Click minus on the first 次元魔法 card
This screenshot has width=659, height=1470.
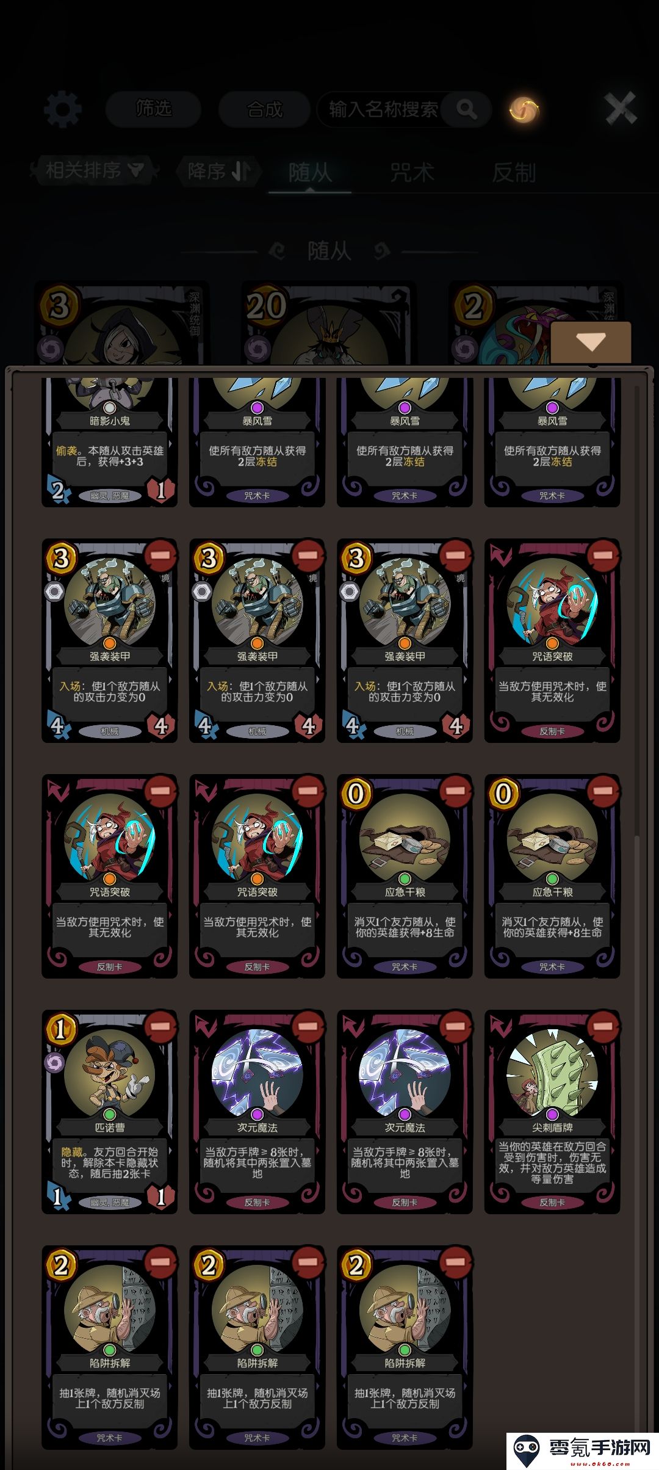pos(308,1026)
